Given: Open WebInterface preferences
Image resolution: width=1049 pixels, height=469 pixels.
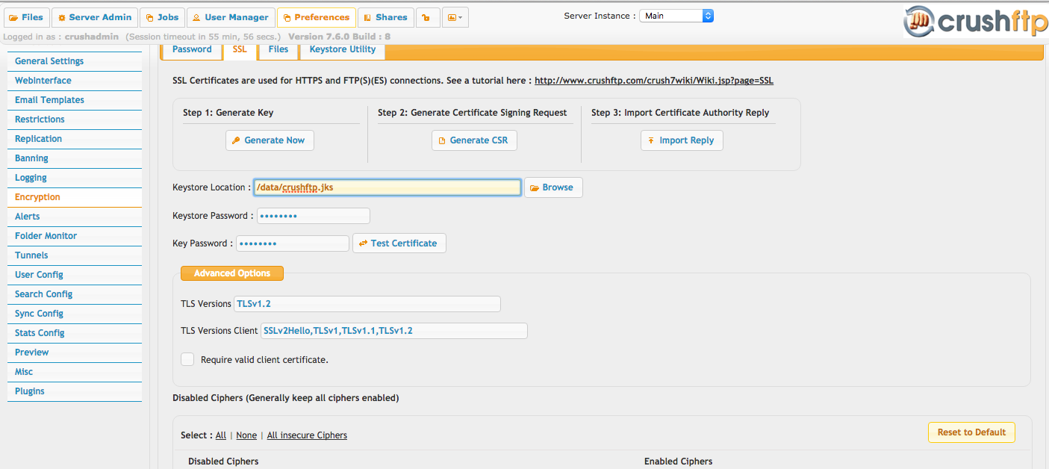Looking at the screenshot, I should (75, 81).
